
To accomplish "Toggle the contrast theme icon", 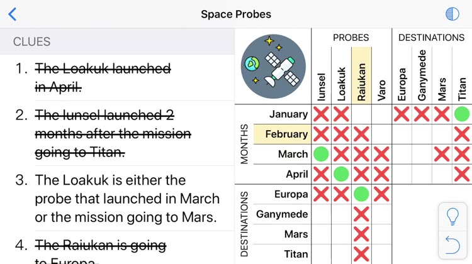I will [452, 14].
